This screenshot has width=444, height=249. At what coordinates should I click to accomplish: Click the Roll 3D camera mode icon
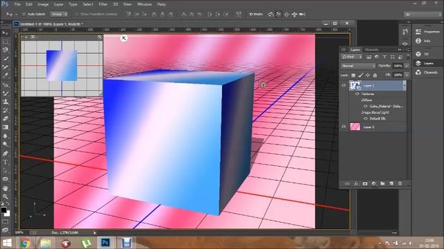279,14
